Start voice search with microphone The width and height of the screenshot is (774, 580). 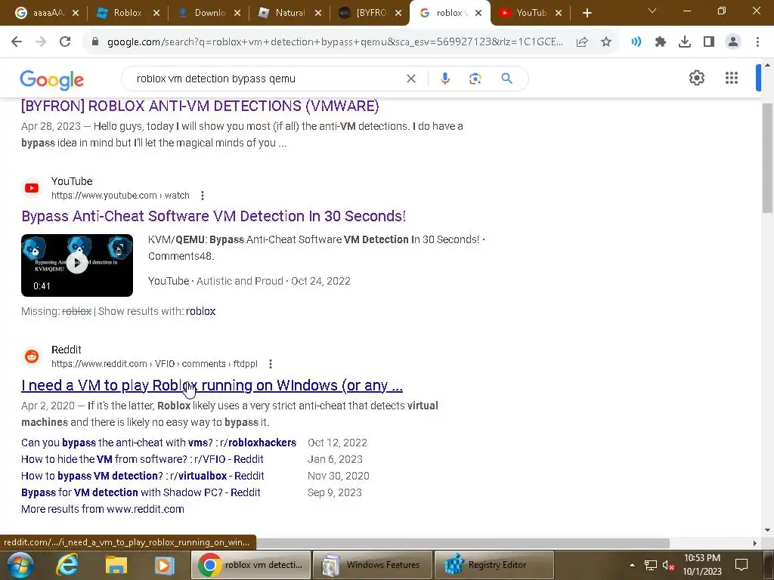tap(444, 79)
